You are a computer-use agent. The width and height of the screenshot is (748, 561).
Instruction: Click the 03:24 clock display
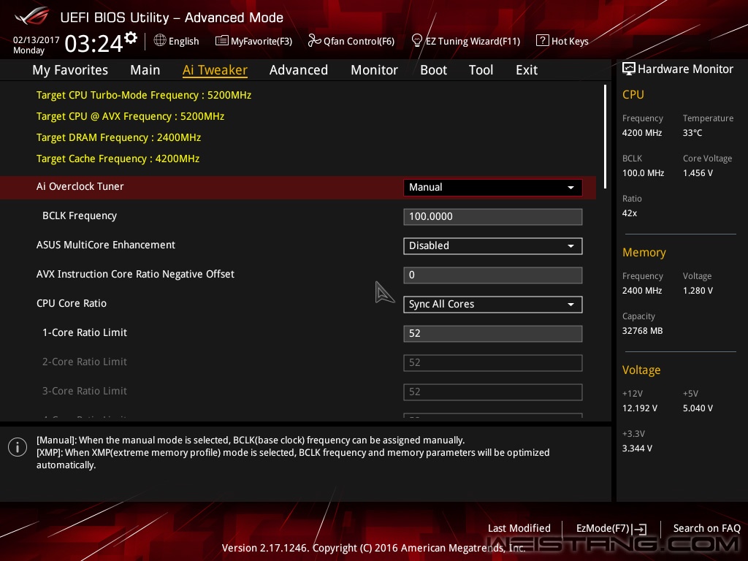click(x=93, y=44)
